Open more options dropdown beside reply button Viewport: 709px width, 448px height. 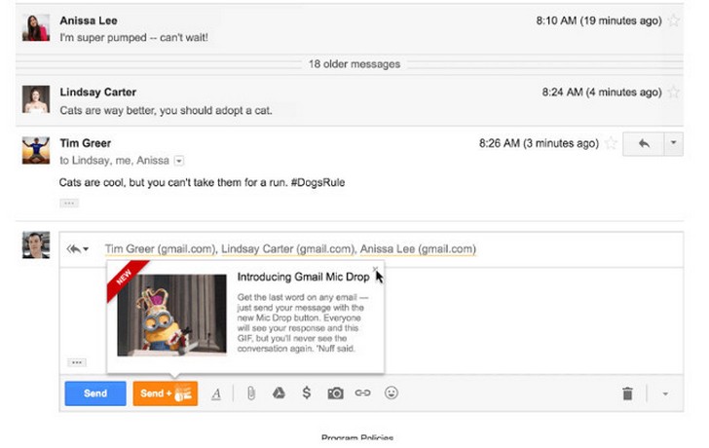673,143
